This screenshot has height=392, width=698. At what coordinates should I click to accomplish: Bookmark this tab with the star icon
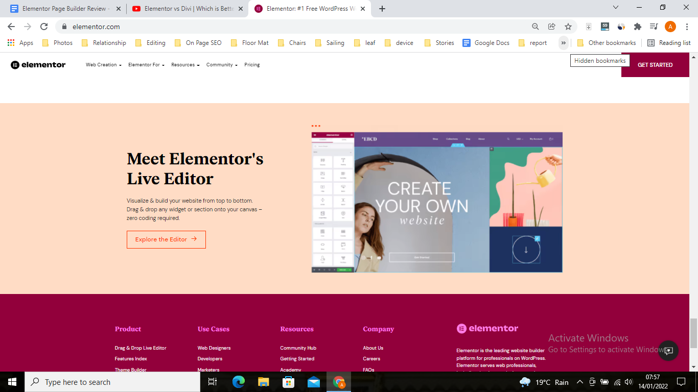pos(568,27)
